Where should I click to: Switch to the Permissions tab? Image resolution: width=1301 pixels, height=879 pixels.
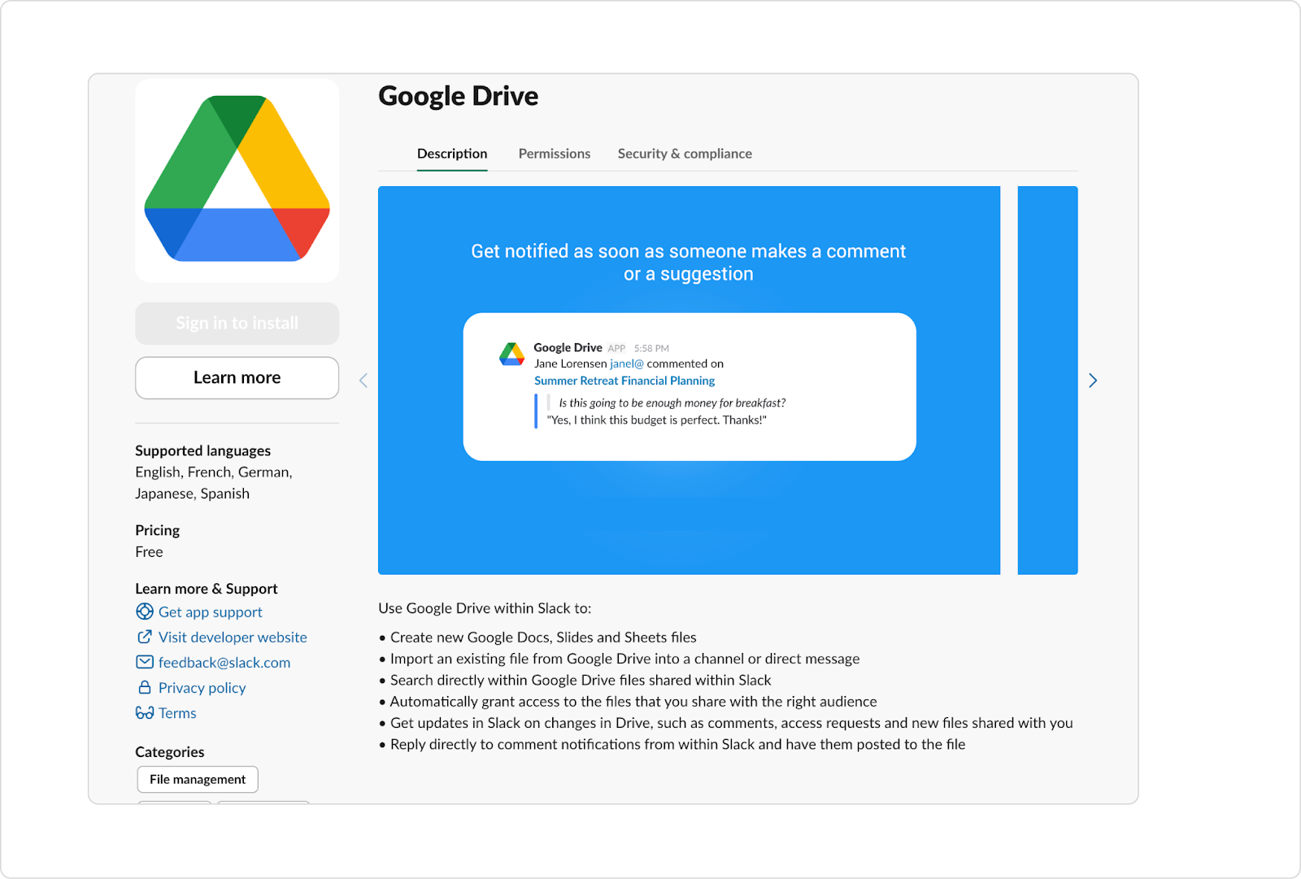555,154
